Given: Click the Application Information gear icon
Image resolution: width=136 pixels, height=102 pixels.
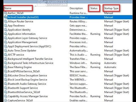Looking at the screenshot, I should (x=6, y=34).
